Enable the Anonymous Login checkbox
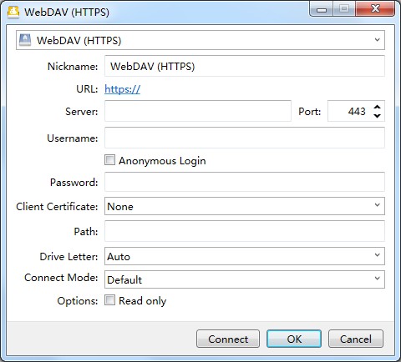The height and width of the screenshot is (362, 401). click(109, 160)
